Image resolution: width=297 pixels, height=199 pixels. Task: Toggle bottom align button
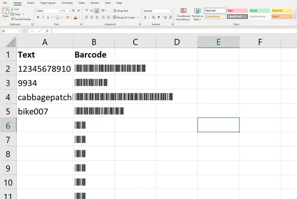[x=97, y=11]
